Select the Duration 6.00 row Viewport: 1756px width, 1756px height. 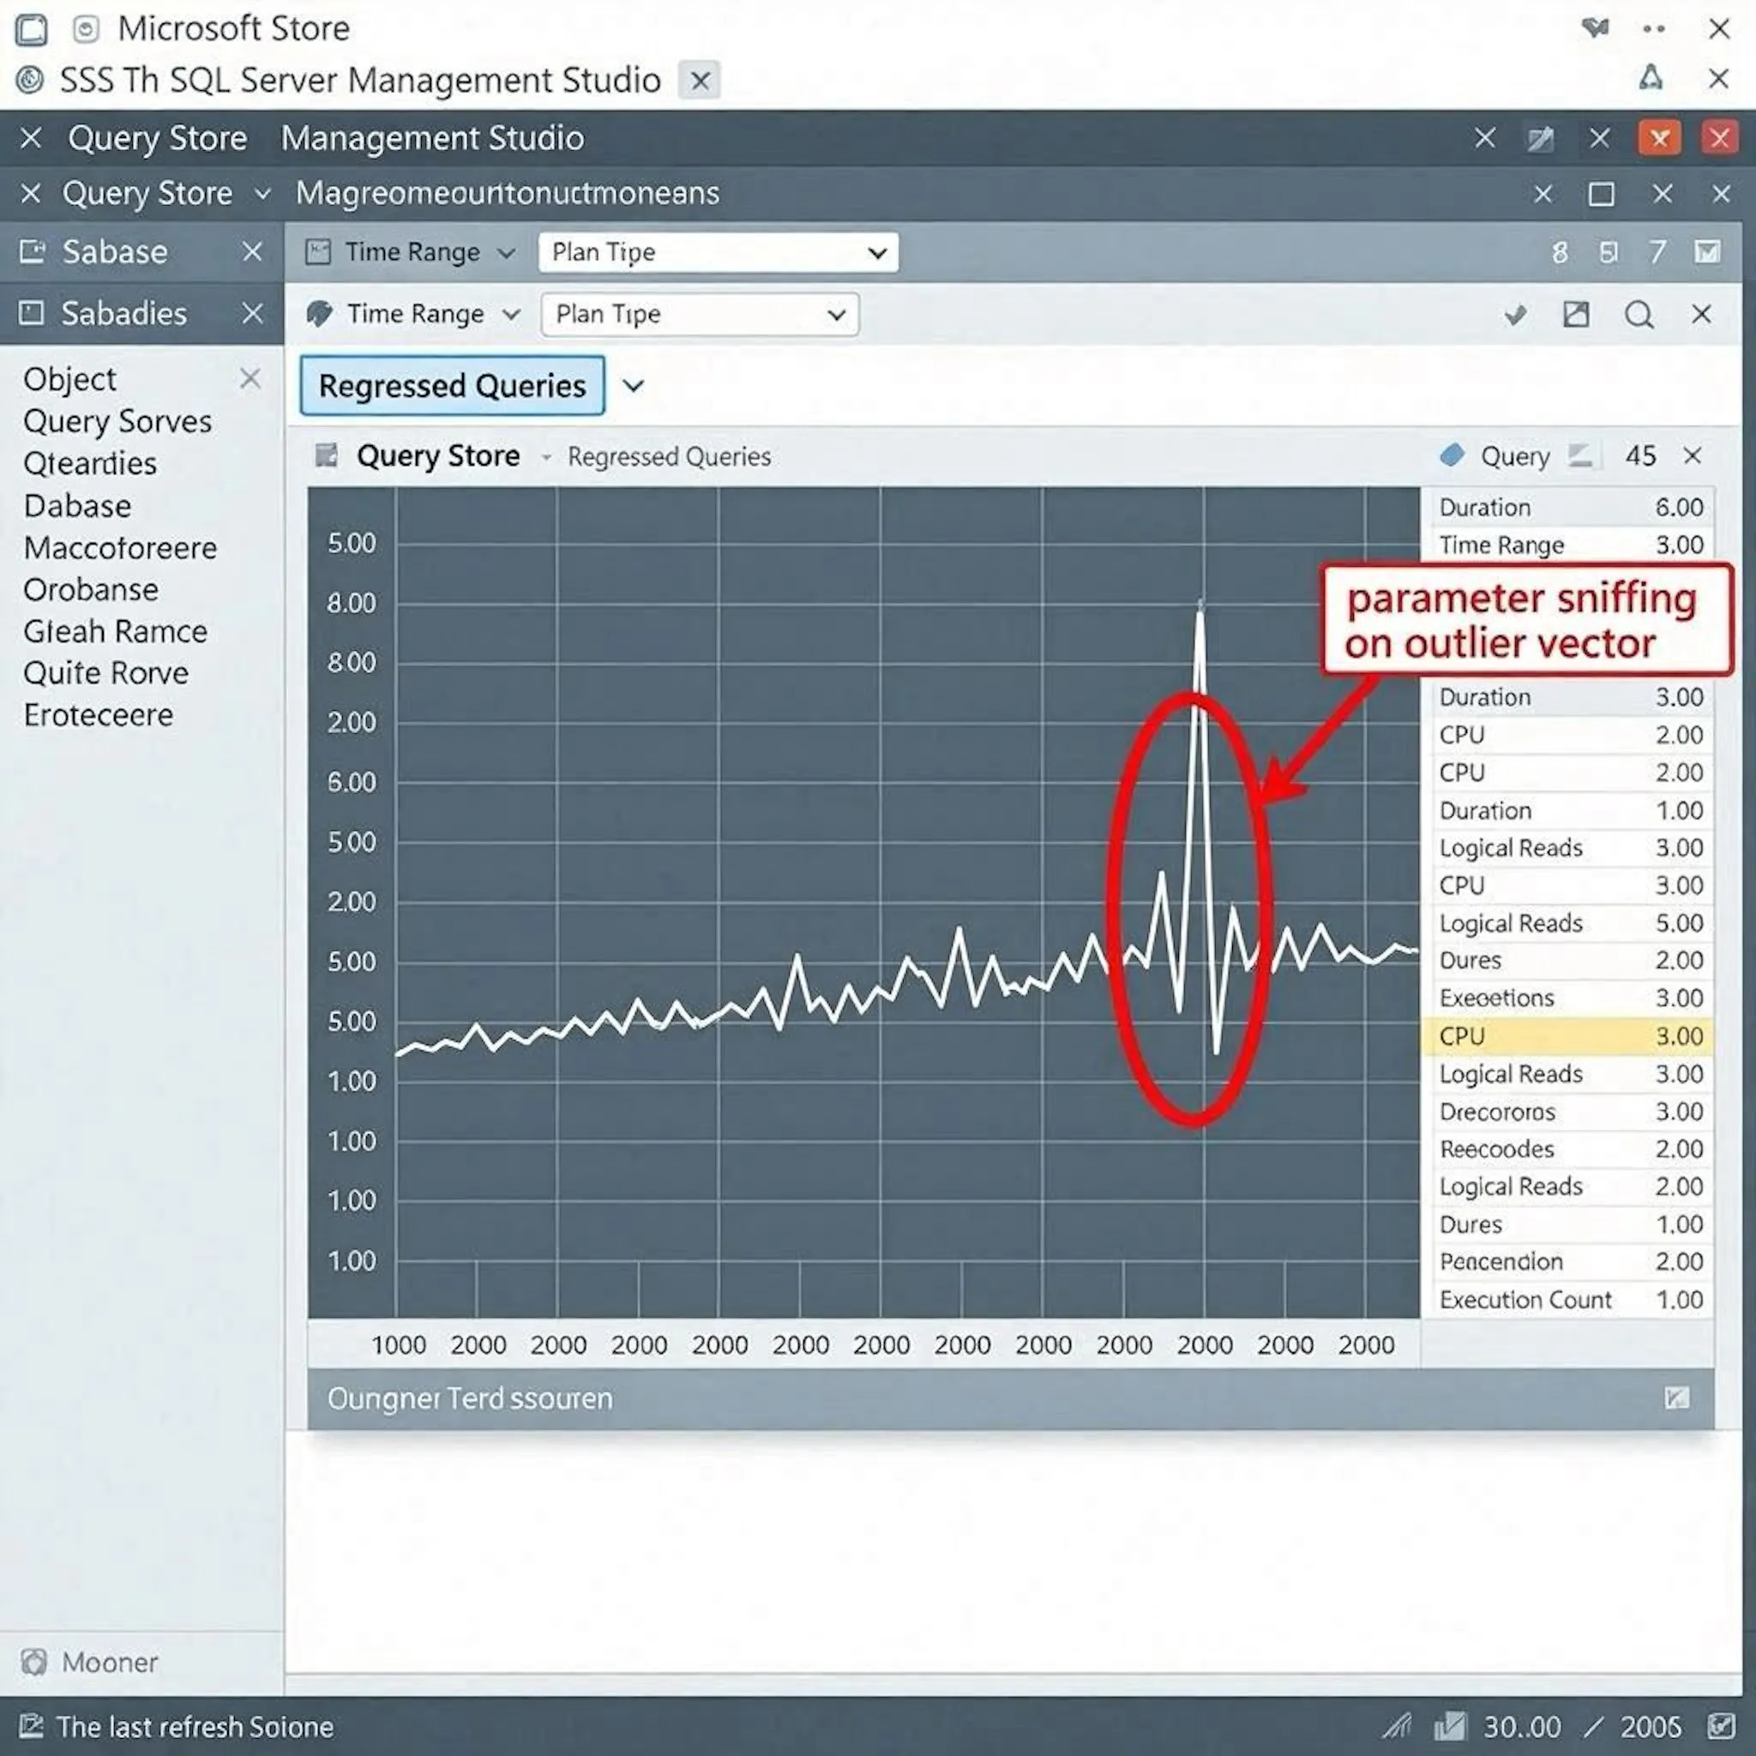coord(1569,508)
